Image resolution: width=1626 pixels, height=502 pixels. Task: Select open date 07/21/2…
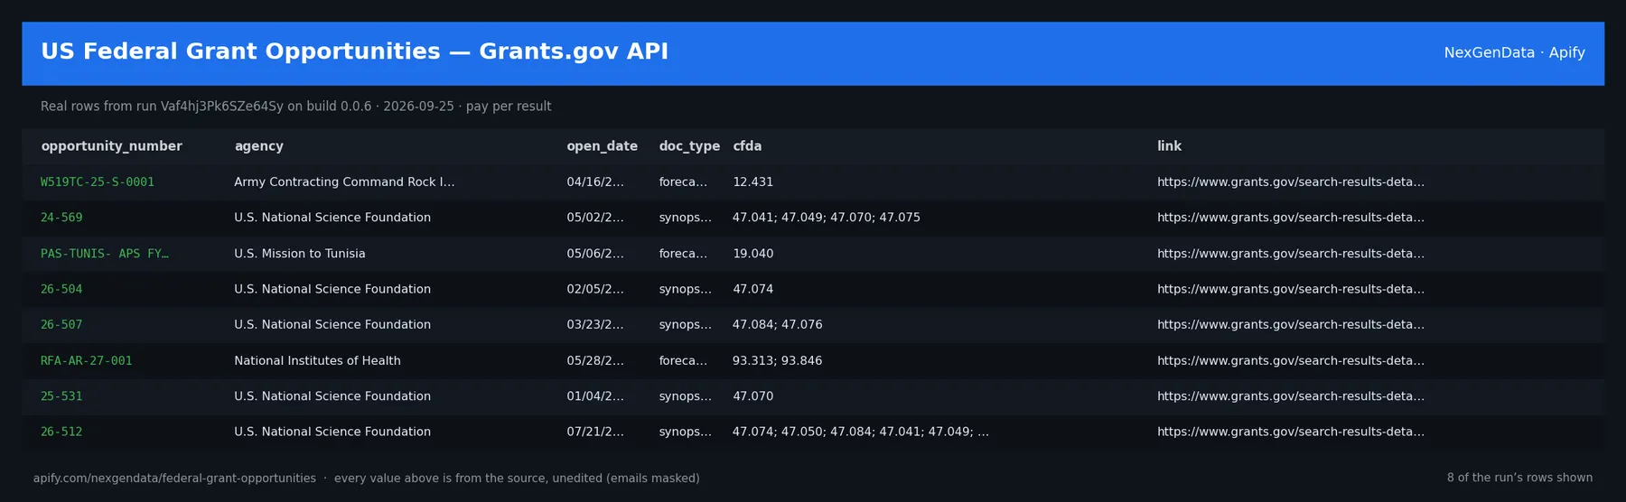tap(595, 432)
